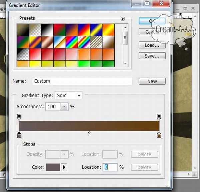
Task: Select the midpoint diamond below gradient bar
Action: (89, 133)
